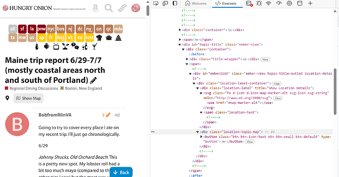This screenshot has height=177, width=339.
Task: Open the Network wifi icon in DevTools
Action: 269,3
